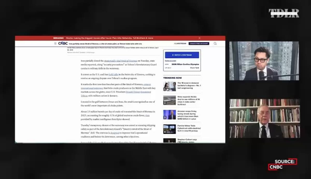Dismiss the red breaking news banner
Viewport: 311px width, 179px height.
199,38
